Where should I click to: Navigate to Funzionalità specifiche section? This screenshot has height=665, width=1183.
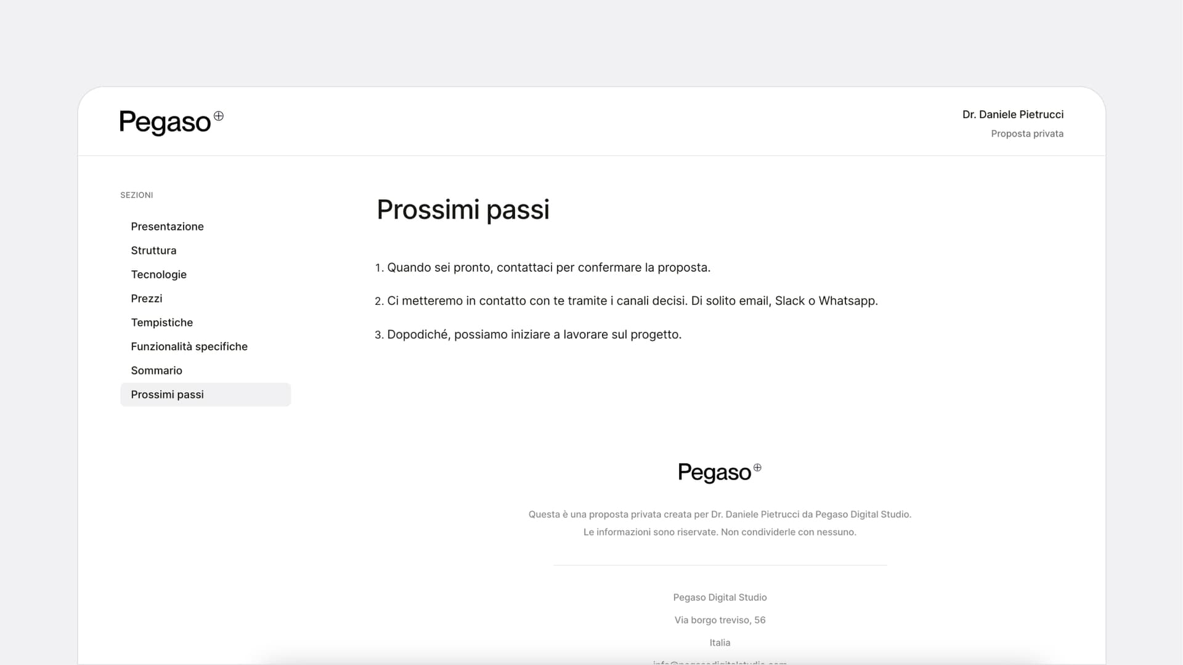click(189, 346)
